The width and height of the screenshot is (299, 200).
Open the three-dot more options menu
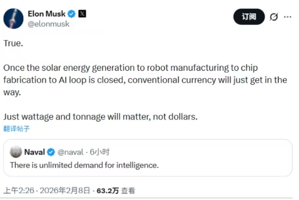click(x=288, y=17)
